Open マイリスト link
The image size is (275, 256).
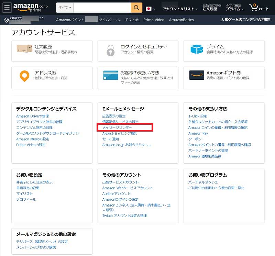(24, 194)
